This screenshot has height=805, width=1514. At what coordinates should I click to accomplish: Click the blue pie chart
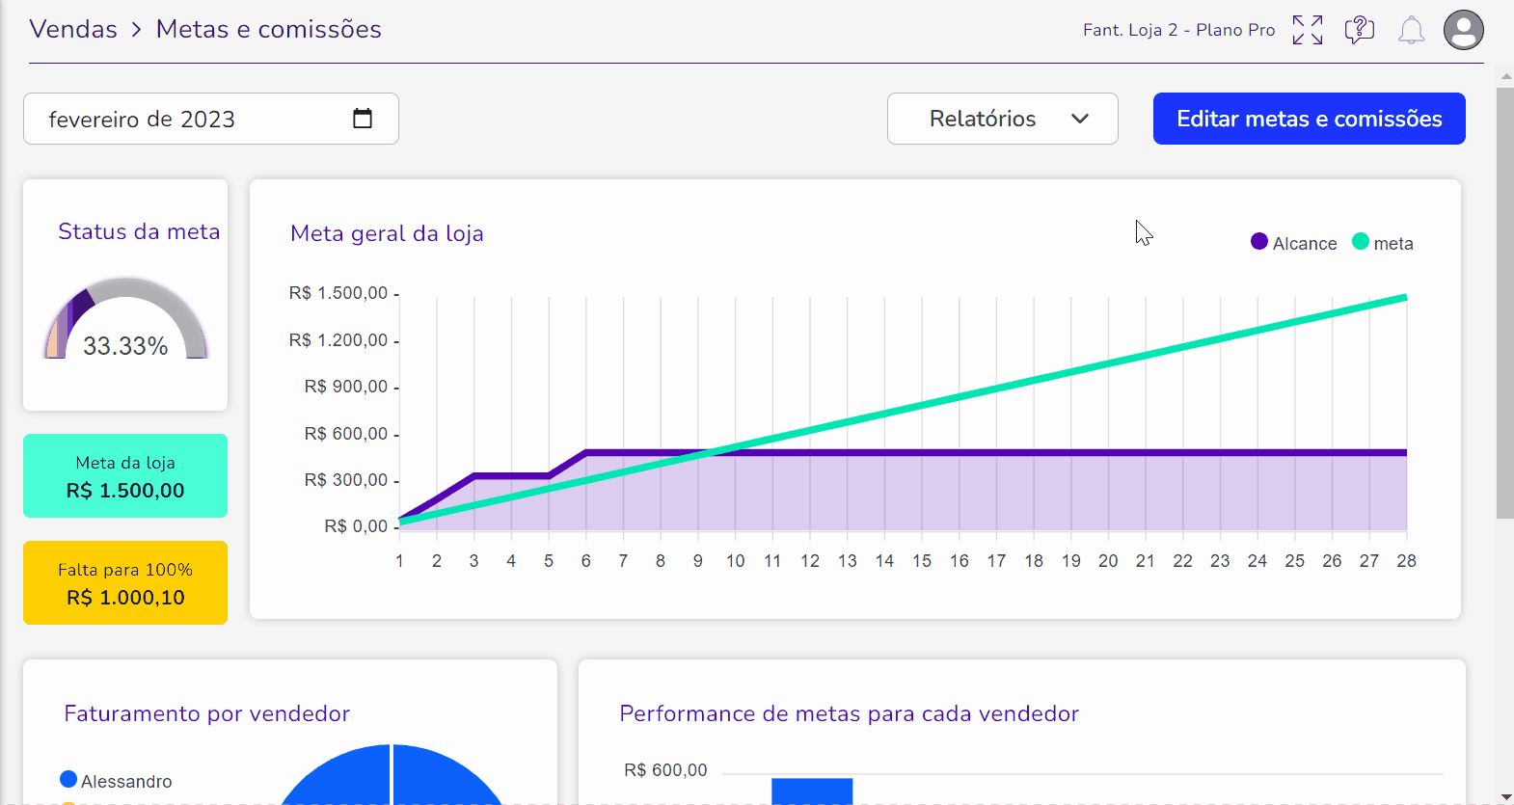pos(392,774)
